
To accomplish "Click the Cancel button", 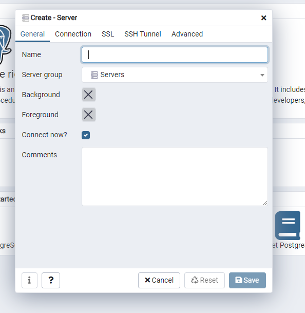I will coord(159,280).
